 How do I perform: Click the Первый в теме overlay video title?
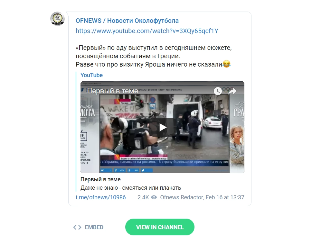tap(112, 91)
